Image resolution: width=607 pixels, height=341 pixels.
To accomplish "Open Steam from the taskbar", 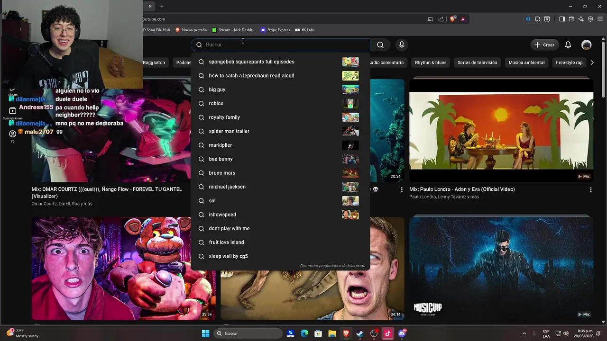I will tap(360, 333).
